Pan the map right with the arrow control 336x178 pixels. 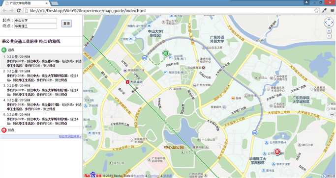[x=332, y=23]
